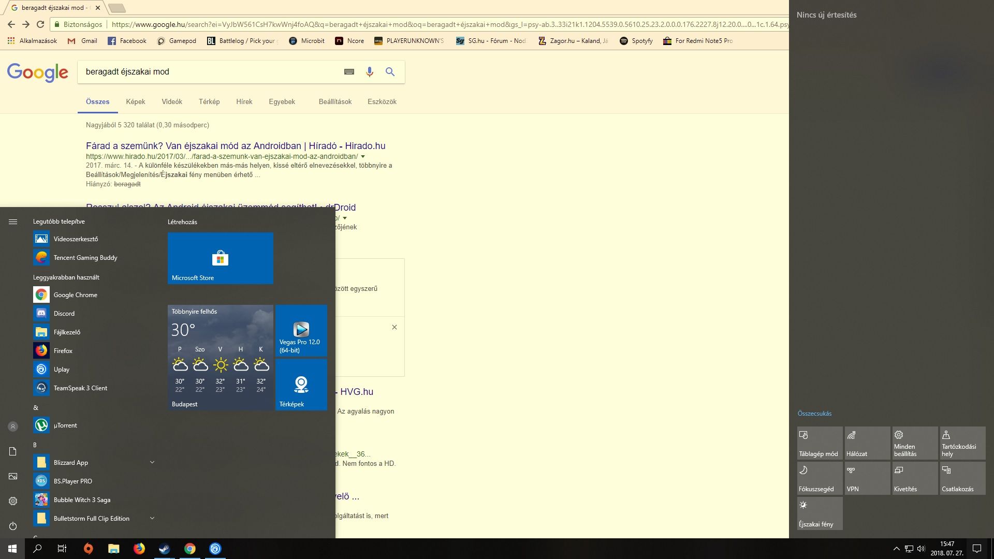994x559 pixels.
Task: Expand the Blizzard App folder
Action: coord(152,462)
